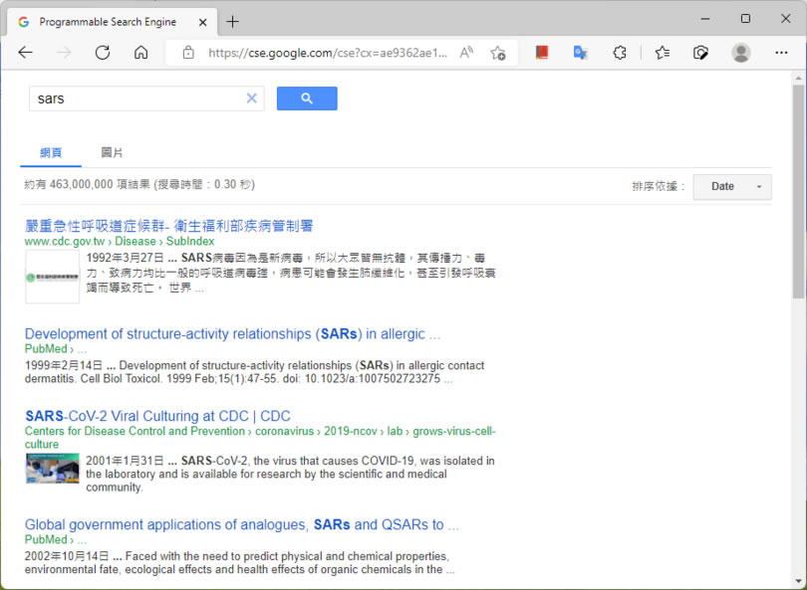
Task: Open the translate extension icon
Action: coord(581,53)
